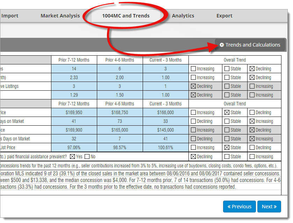This screenshot has height=223, width=293.
Task: Check Stable in the Active Listings row
Action: (227, 86)
